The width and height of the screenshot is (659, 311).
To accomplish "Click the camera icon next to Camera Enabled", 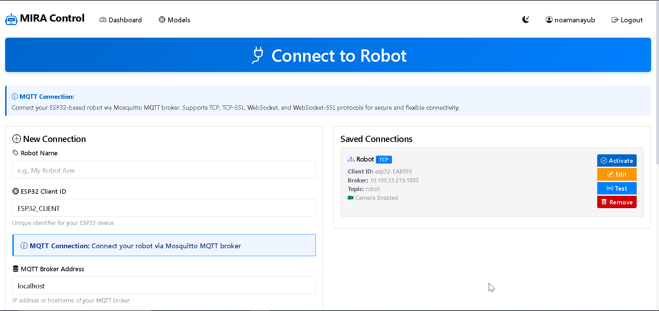I will (350, 198).
